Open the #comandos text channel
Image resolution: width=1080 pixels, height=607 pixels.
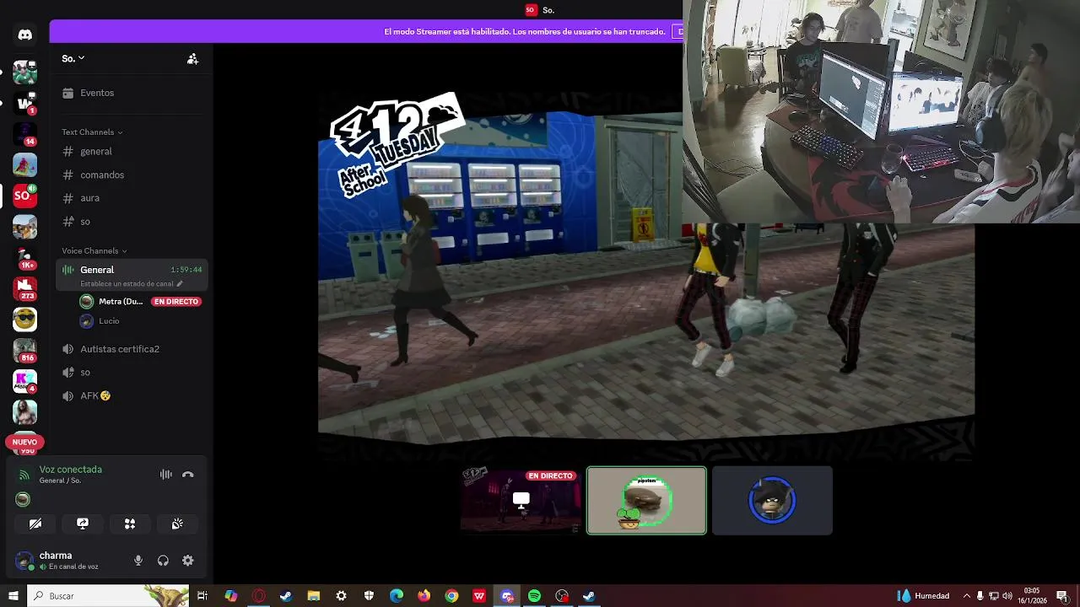pyautogui.click(x=131, y=175)
